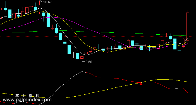
Task: Click the red falling indicator segment at far right
Action: [185, 90]
